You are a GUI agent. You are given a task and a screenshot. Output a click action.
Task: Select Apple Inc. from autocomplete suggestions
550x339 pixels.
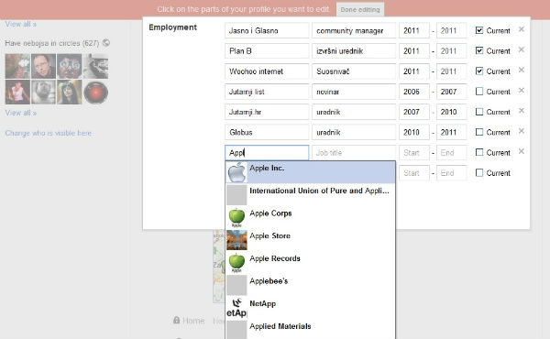pyautogui.click(x=310, y=172)
